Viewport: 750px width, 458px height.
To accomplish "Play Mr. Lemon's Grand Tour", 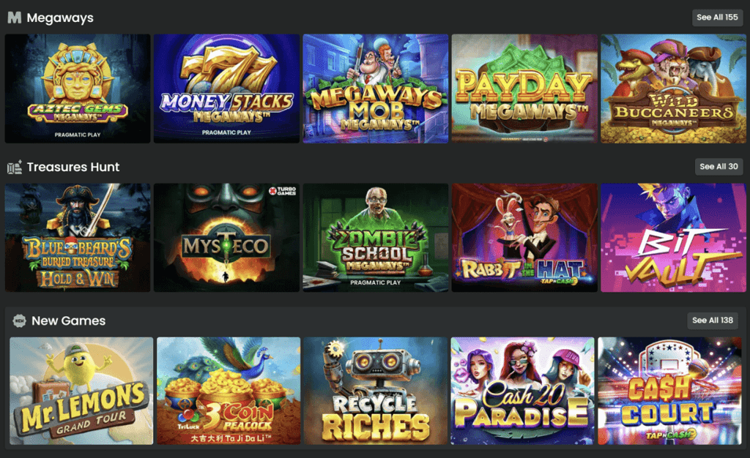I will click(x=81, y=391).
